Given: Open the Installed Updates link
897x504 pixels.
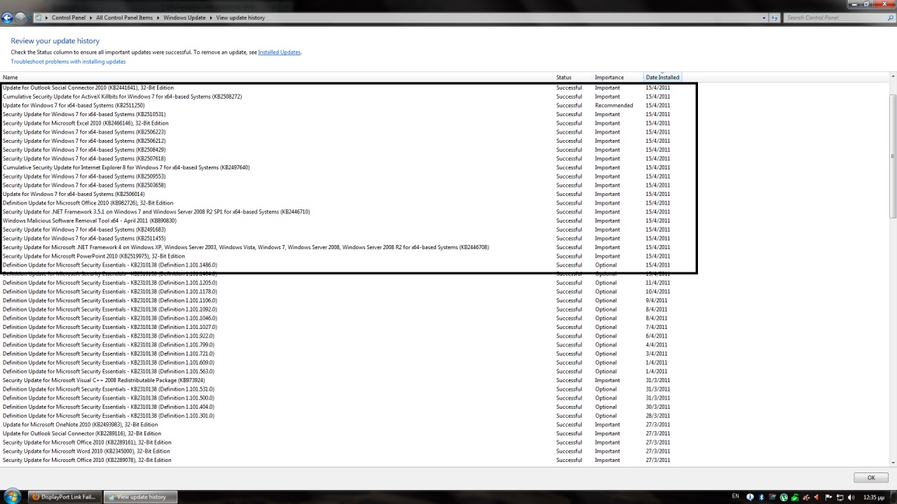Looking at the screenshot, I should [279, 52].
